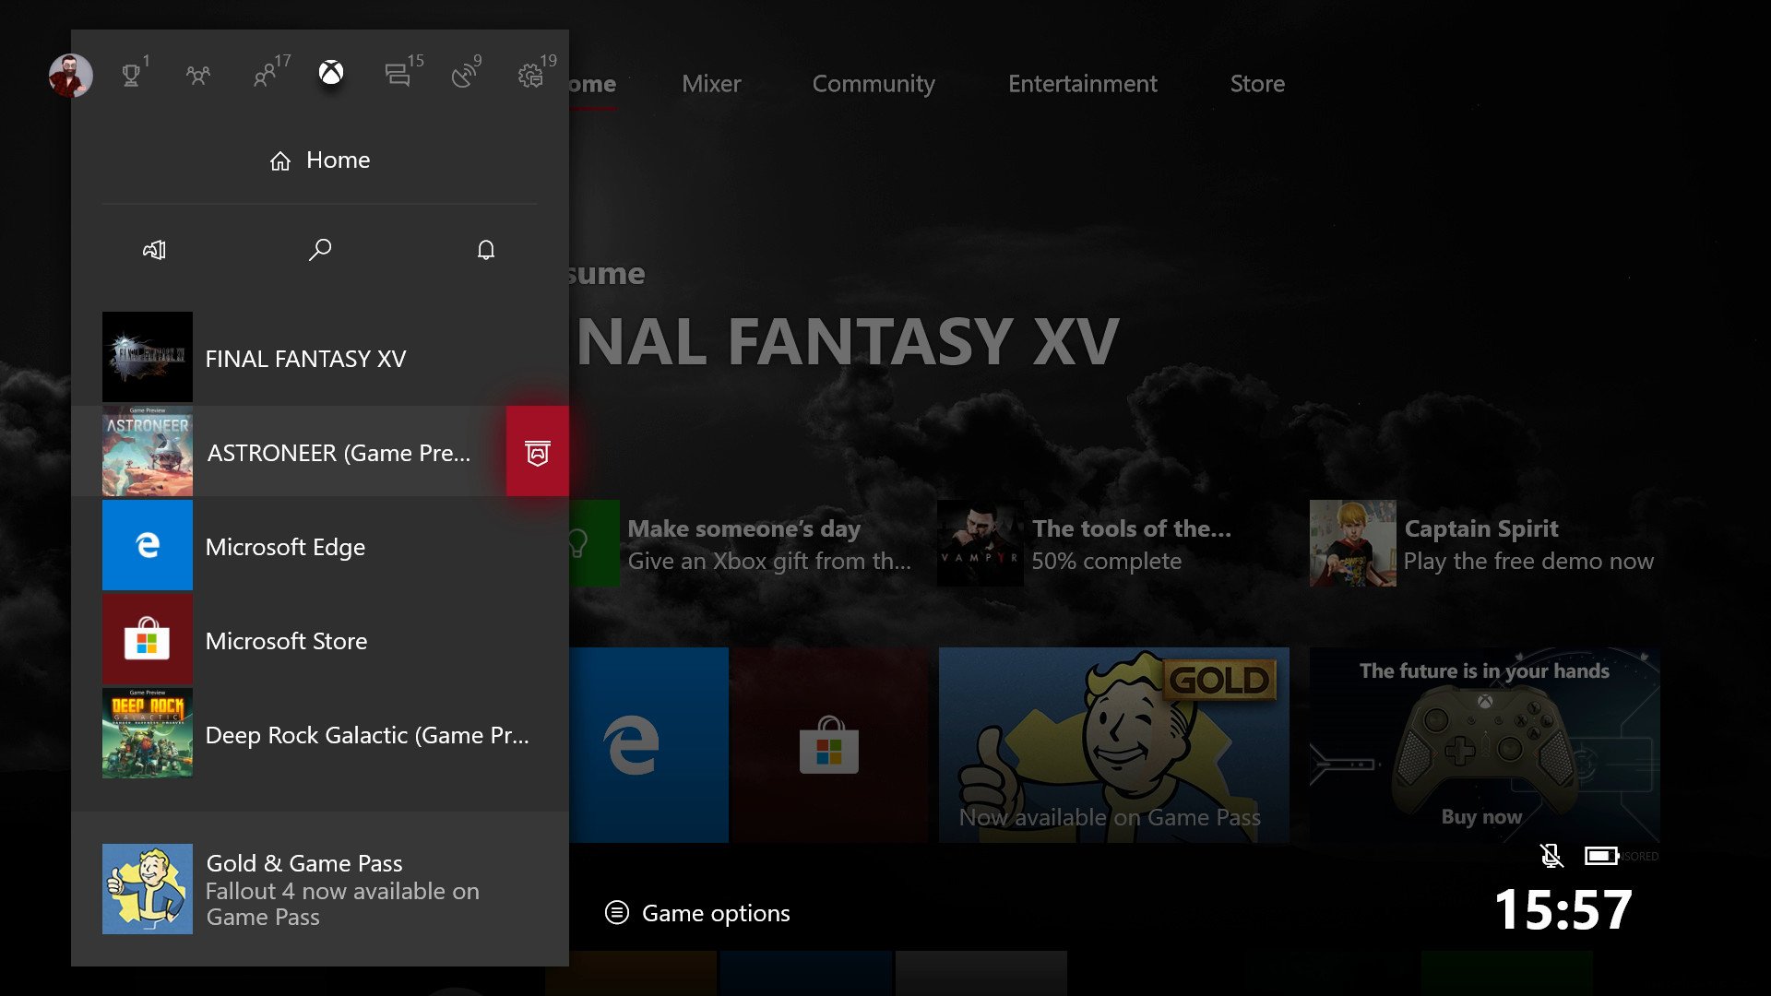Switch to the Store tab

(x=1257, y=84)
